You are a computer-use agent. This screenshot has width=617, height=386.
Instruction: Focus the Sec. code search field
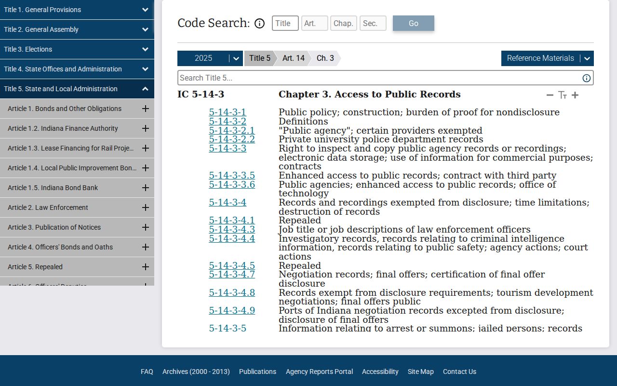click(x=373, y=23)
